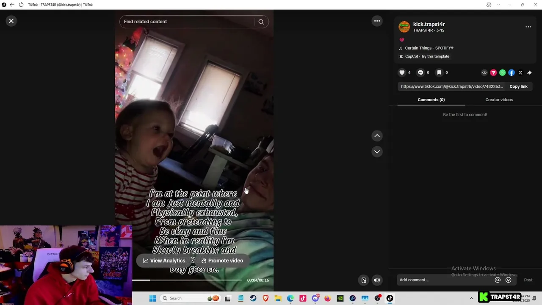Reload the TikTok page
This screenshot has height=305, width=542.
(x=21, y=5)
